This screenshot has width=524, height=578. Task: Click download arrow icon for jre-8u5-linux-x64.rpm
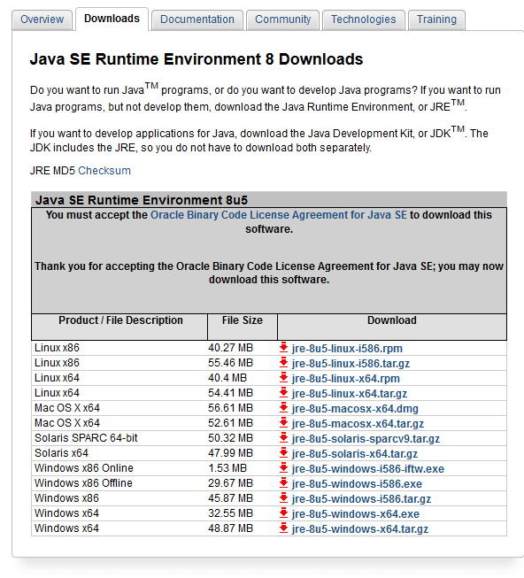283,377
